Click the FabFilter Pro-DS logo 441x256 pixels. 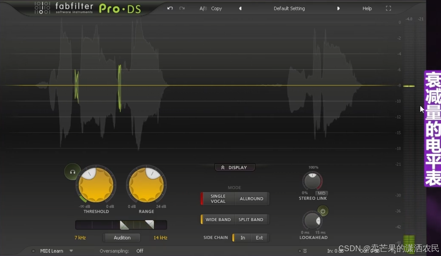click(88, 8)
